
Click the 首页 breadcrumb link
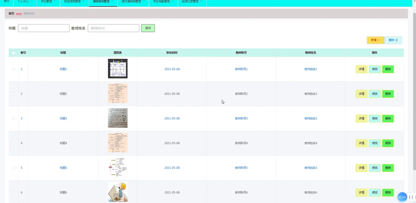(x=11, y=14)
